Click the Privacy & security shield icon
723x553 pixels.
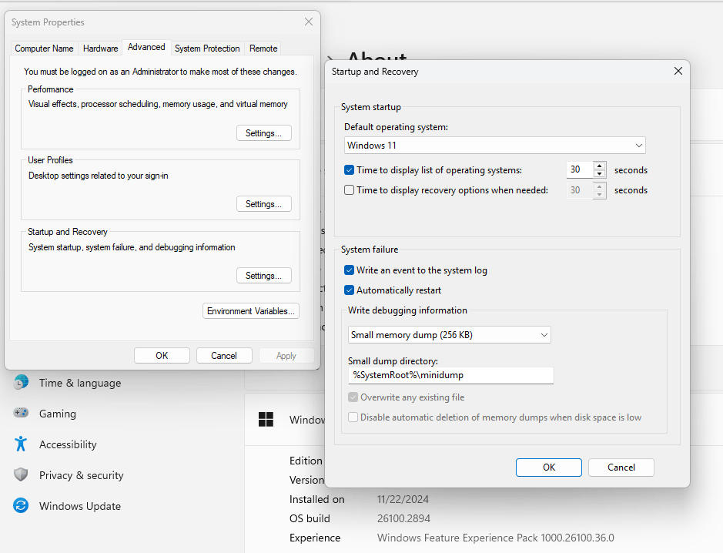point(21,474)
